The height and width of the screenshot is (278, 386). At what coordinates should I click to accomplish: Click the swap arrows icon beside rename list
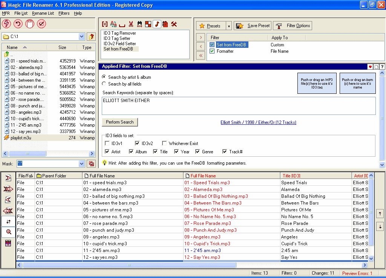[x=8, y=222]
